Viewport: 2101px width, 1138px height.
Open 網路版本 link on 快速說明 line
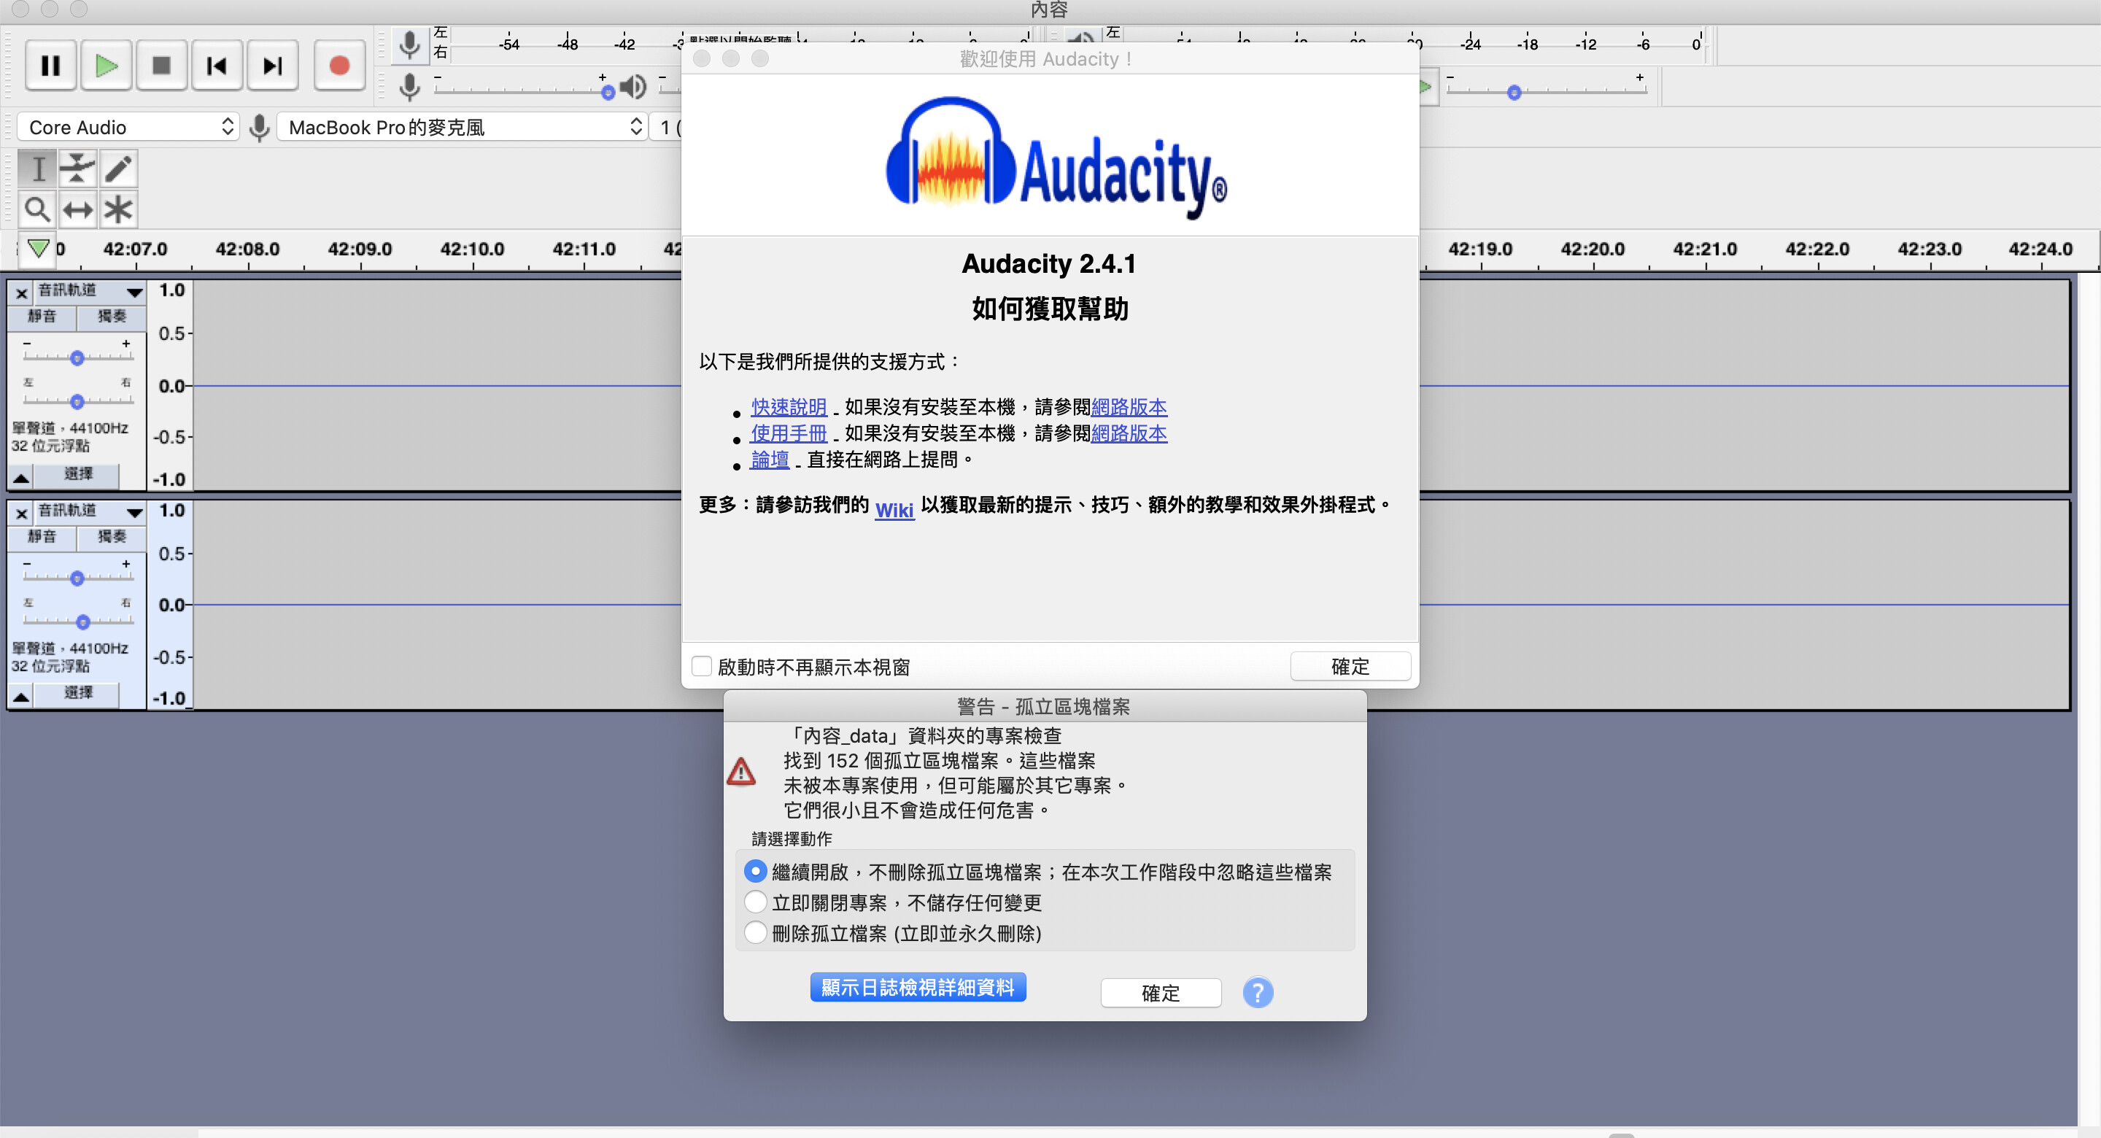[1129, 407]
